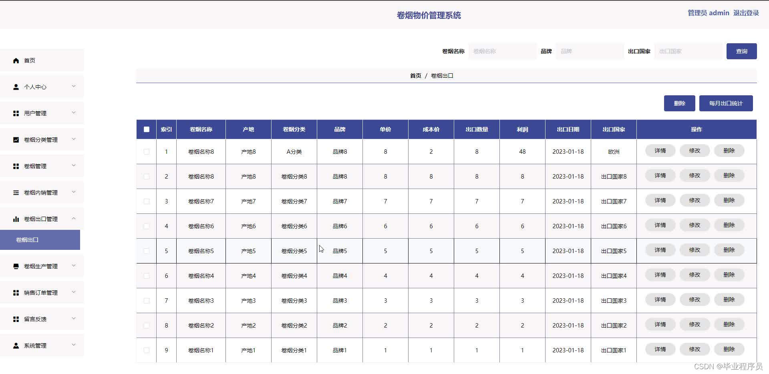The width and height of the screenshot is (769, 374).
Task: Focus the 品牌 search field
Action: (x=590, y=51)
